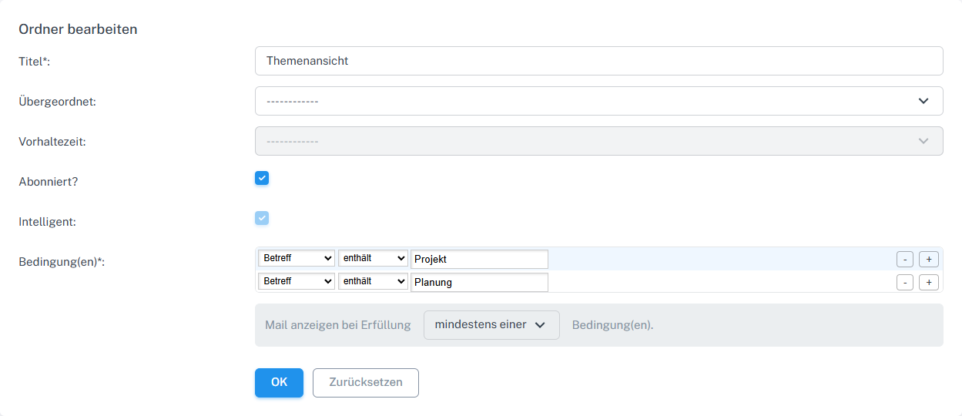Open the 'mindestens einer' dropdown
Image resolution: width=962 pixels, height=416 pixels.
point(491,325)
